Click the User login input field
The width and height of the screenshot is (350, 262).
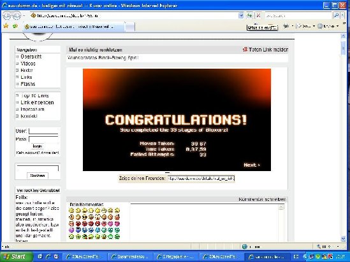pos(43,131)
